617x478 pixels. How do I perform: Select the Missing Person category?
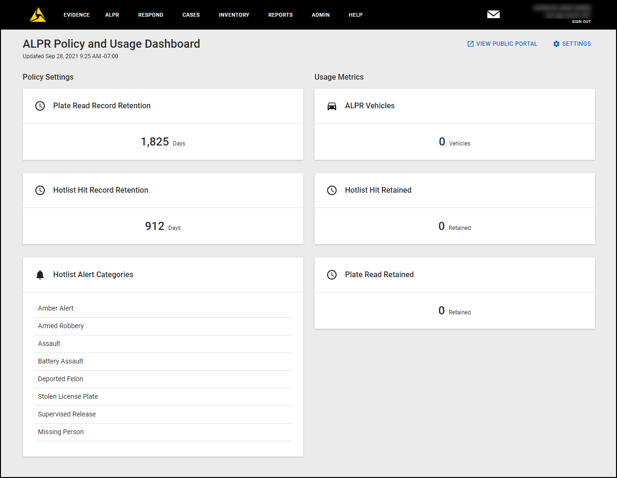pos(61,432)
